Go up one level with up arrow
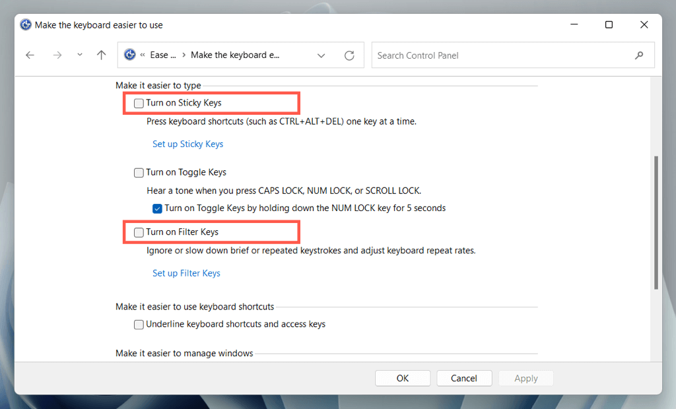The width and height of the screenshot is (676, 409). [101, 55]
